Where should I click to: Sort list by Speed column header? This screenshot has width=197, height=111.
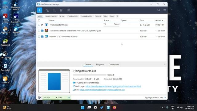(x=124, y=20)
